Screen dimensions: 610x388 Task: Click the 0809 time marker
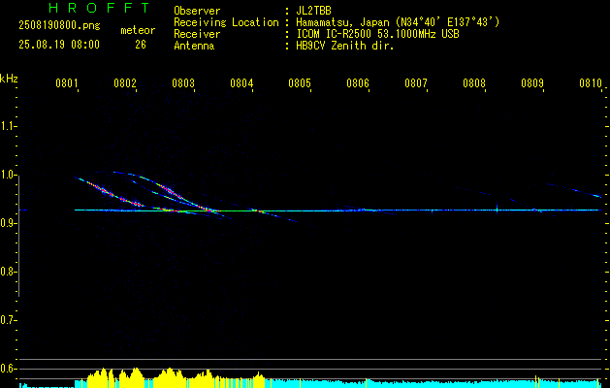[532, 82]
